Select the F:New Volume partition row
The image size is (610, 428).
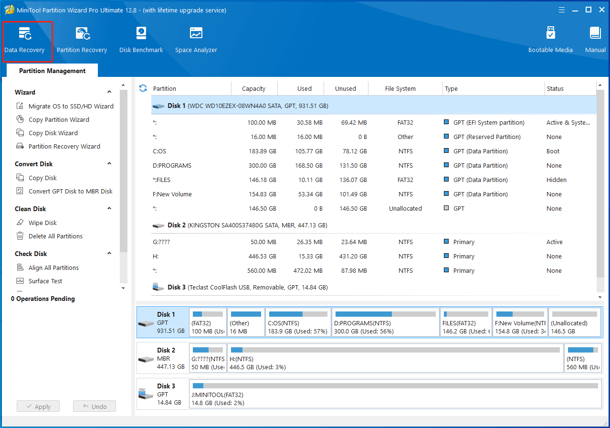tap(373, 194)
